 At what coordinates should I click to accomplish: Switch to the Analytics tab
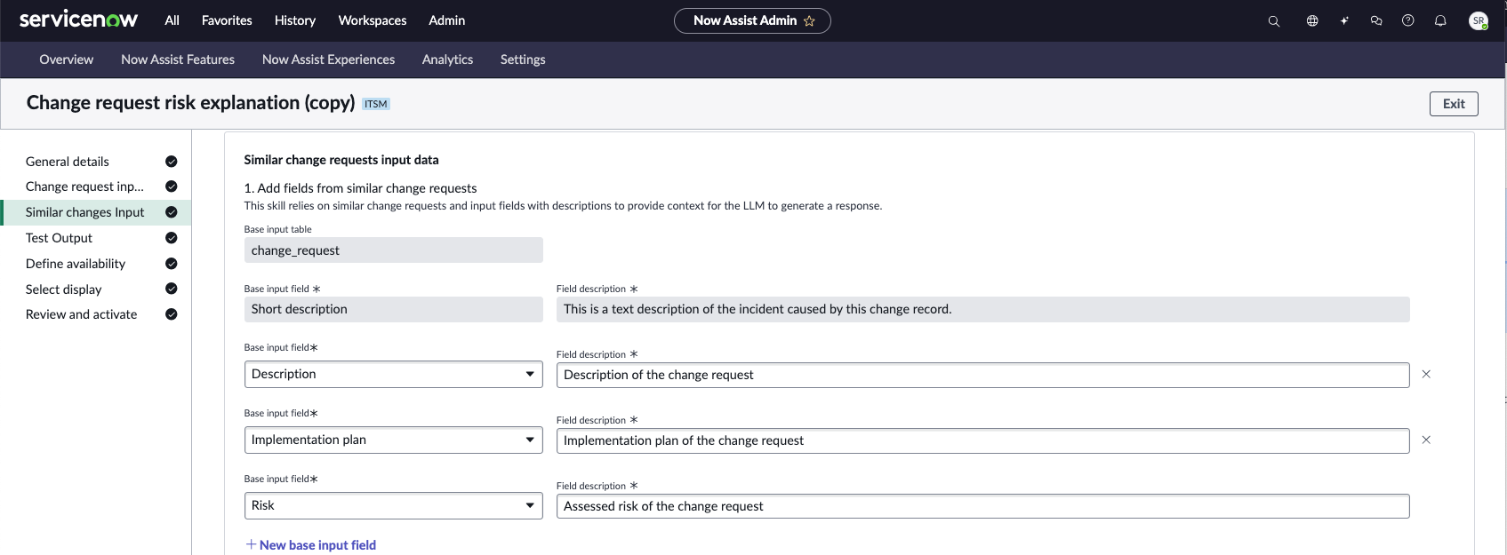[x=448, y=59]
